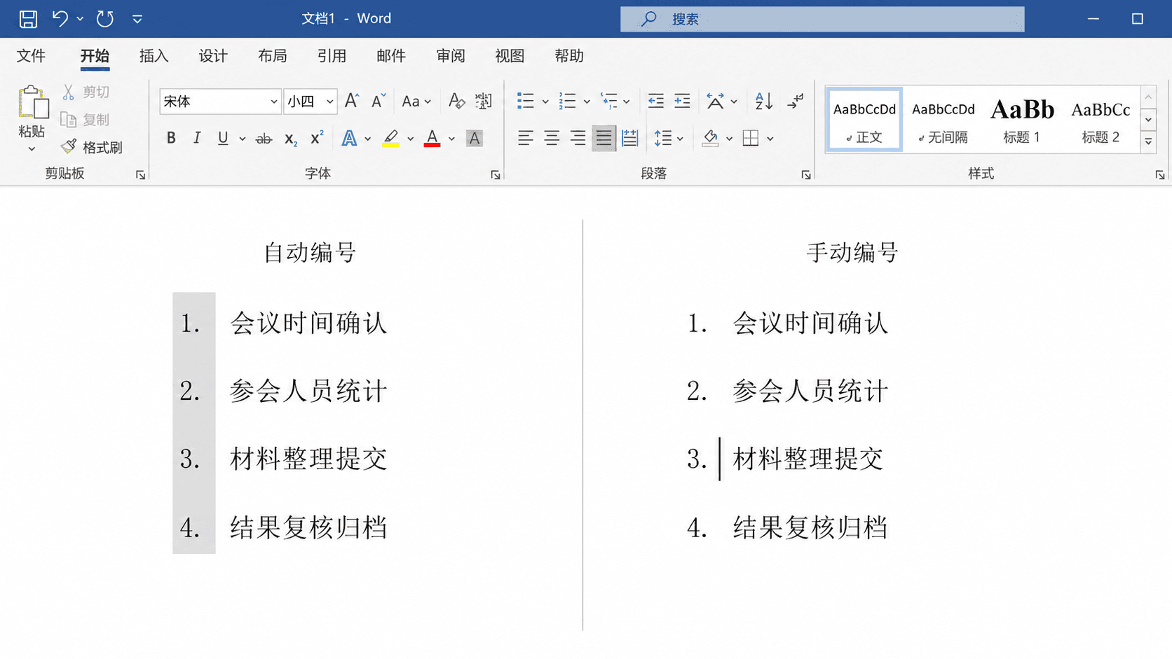Click the Redo icon
This screenshot has width=1172, height=659.
point(105,19)
